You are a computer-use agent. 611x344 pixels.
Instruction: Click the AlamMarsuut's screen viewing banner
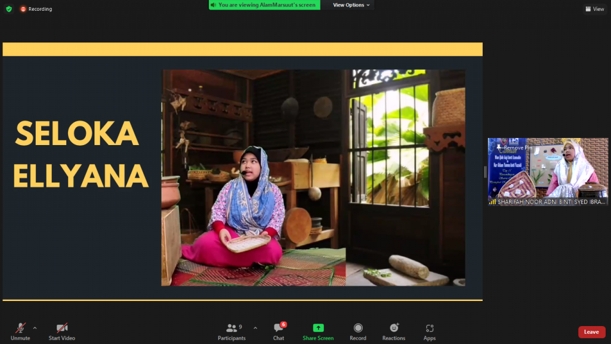pos(264,5)
